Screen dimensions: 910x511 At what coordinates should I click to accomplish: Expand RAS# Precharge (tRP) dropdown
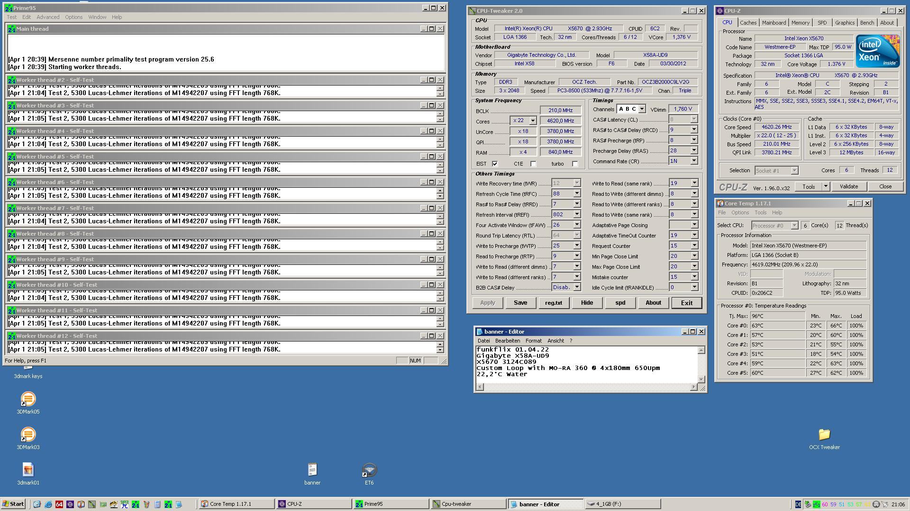coord(694,140)
